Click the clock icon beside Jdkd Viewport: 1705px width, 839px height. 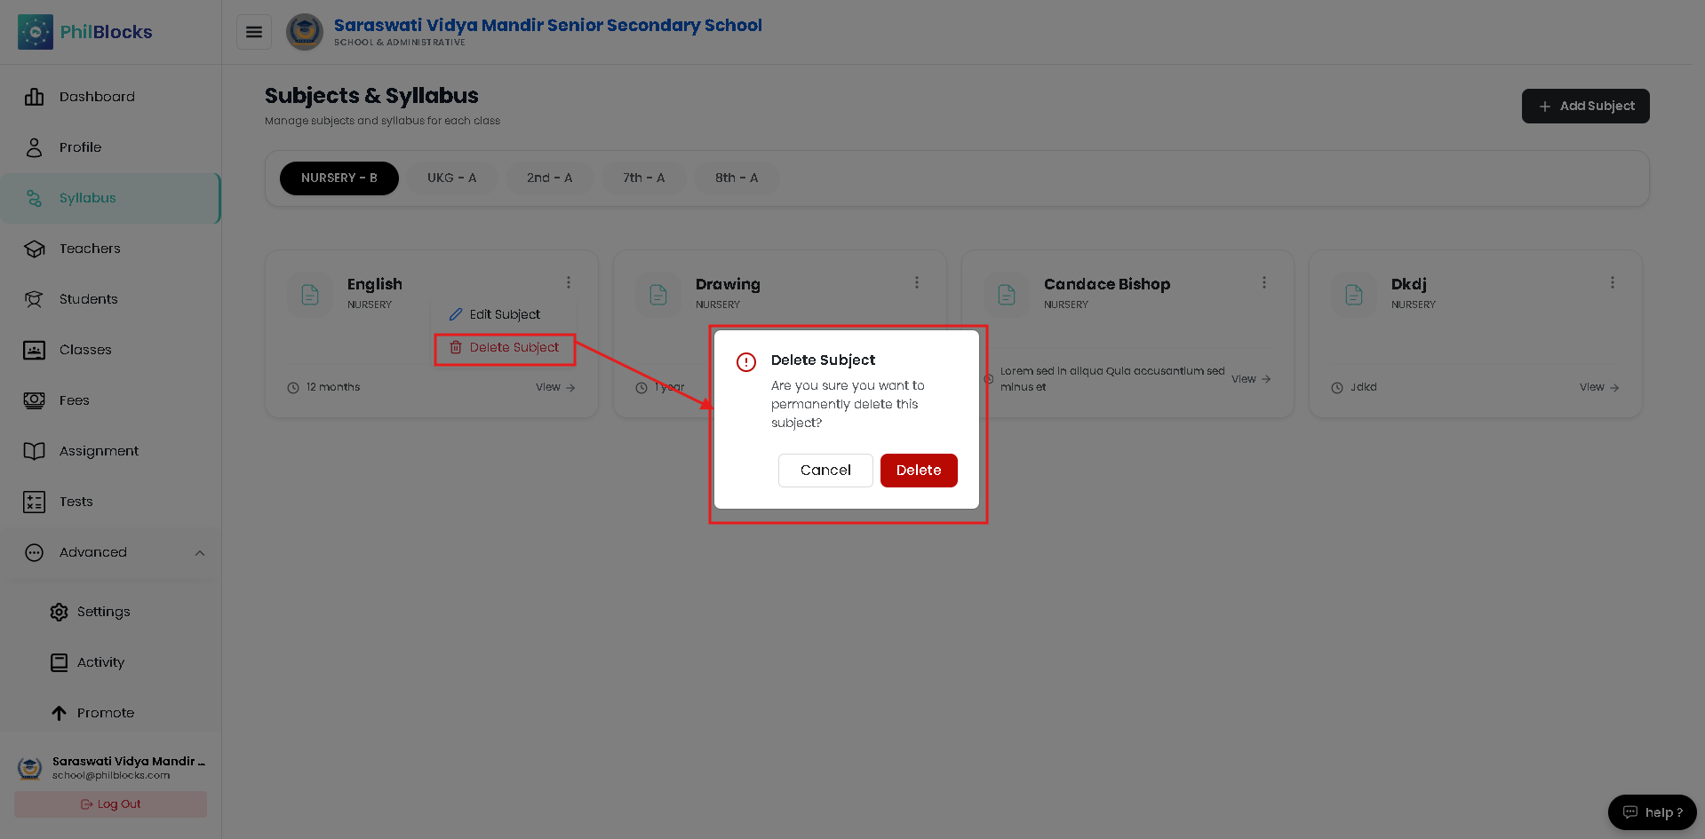(x=1337, y=388)
